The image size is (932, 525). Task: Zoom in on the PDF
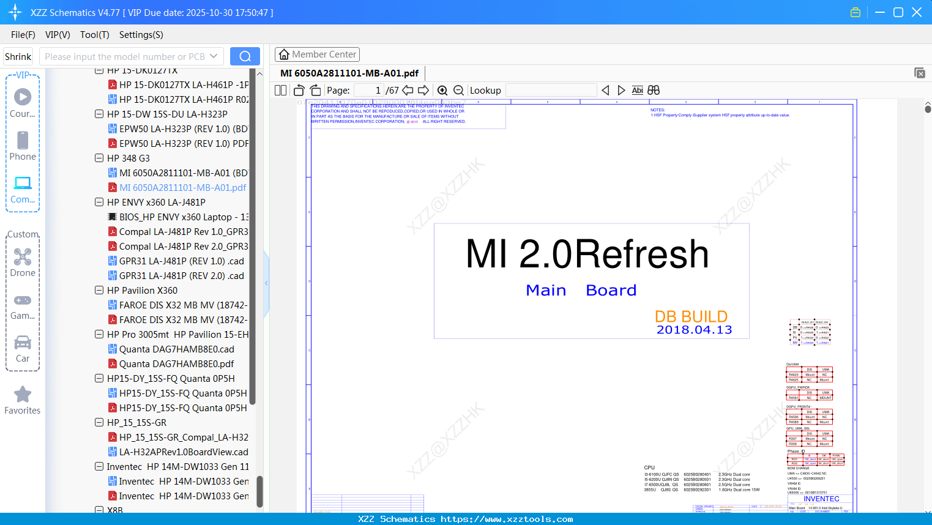[x=442, y=90]
